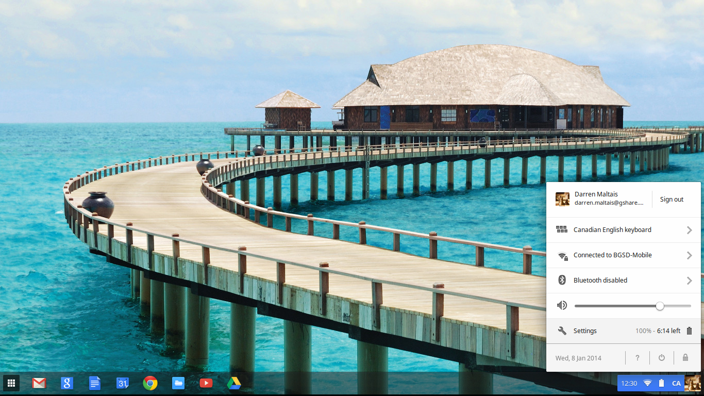Select the Connected to BGSD-Mobile label

pos(613,255)
